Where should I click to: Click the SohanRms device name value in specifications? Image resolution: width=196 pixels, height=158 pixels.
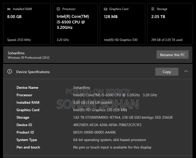(x=82, y=87)
